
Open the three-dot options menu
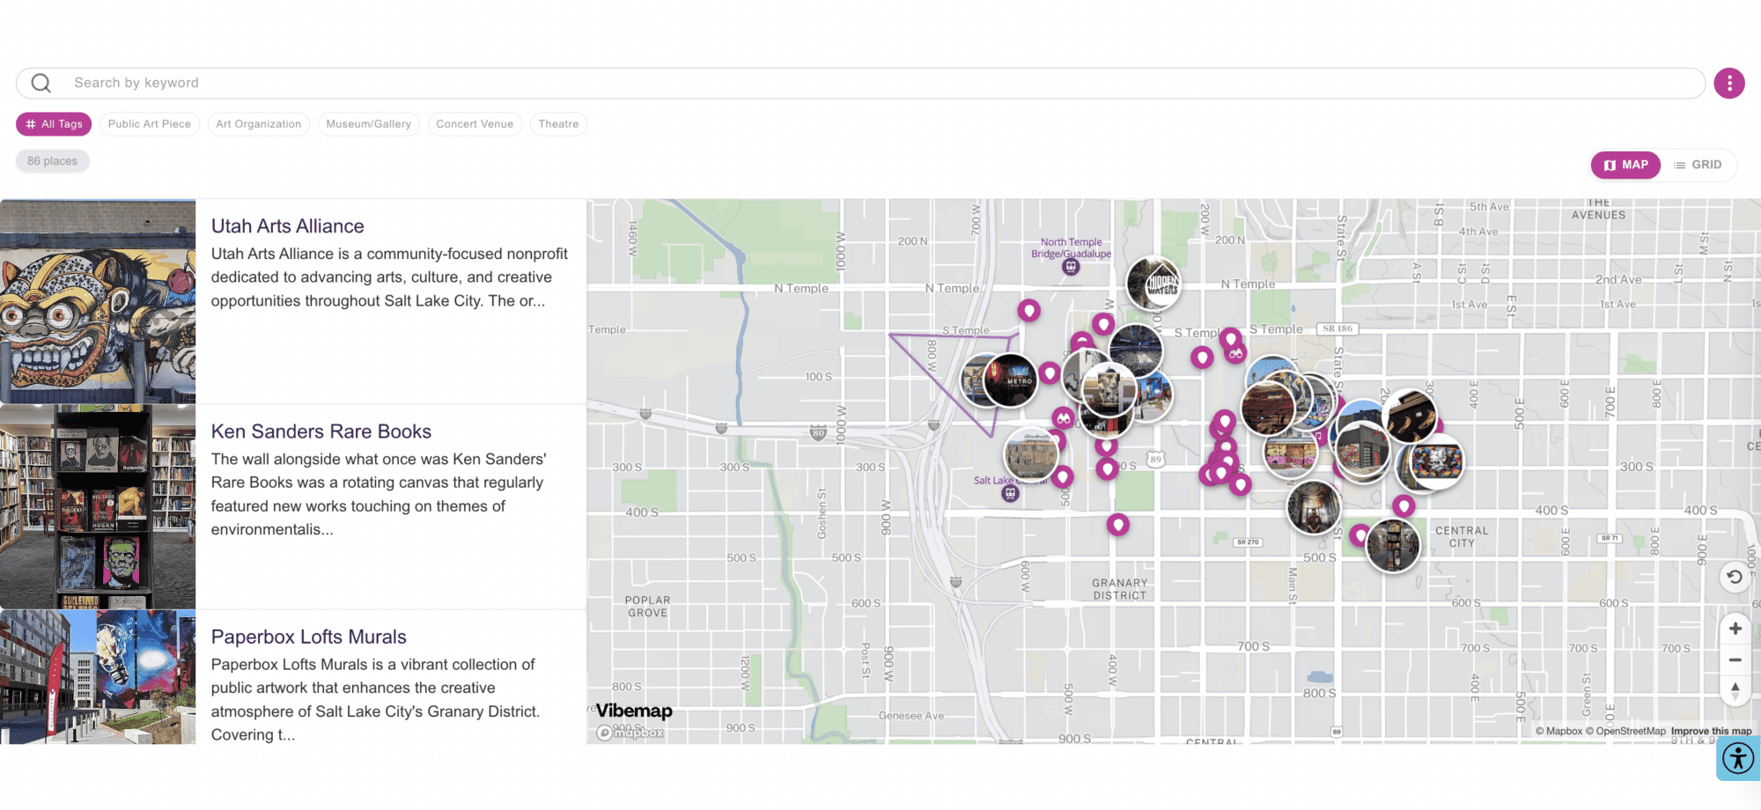pyautogui.click(x=1729, y=83)
